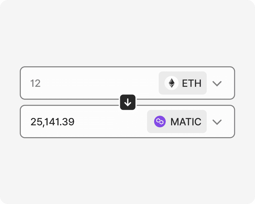Swap tokens with the down-arrow button

[128, 102]
